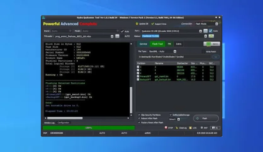Toggle the SetBootableStorage checkbox
Viewport: 263px width, 152px height.
(171, 115)
